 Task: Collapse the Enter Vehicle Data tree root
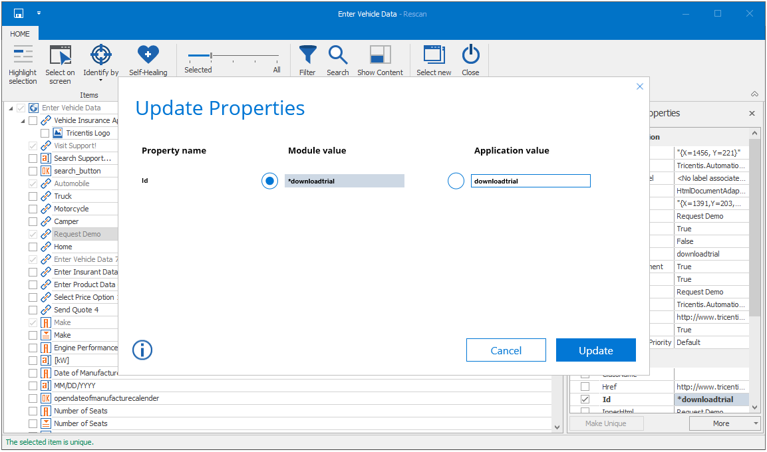[x=11, y=108]
